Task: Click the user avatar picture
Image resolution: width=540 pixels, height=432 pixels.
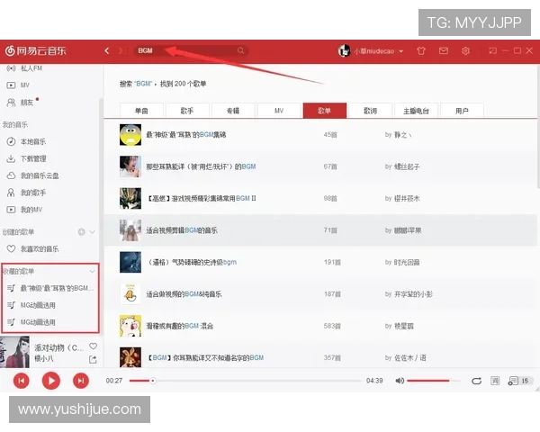Action: click(x=344, y=51)
